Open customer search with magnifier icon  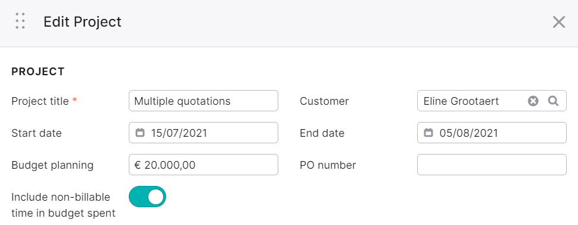553,101
